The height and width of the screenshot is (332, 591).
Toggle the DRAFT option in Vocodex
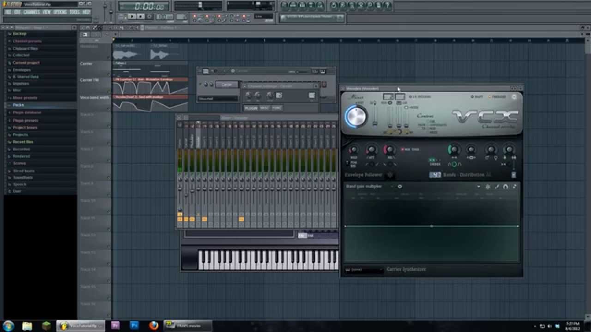tap(476, 97)
